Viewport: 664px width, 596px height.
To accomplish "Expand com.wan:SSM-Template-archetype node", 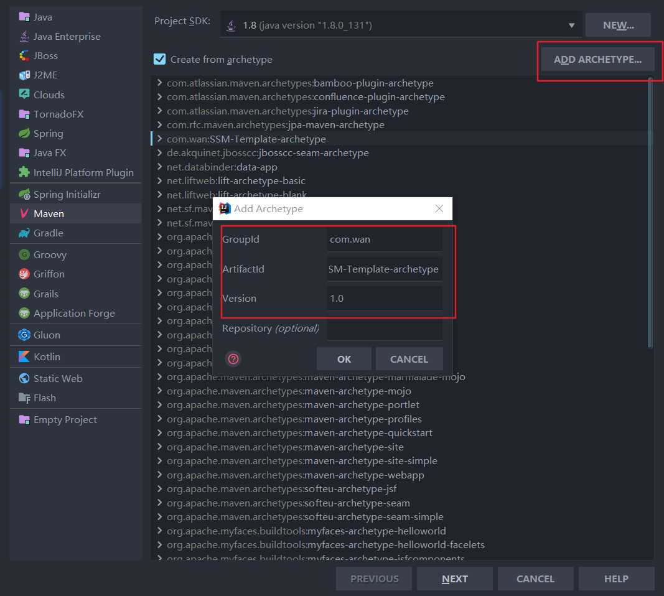I will 159,138.
